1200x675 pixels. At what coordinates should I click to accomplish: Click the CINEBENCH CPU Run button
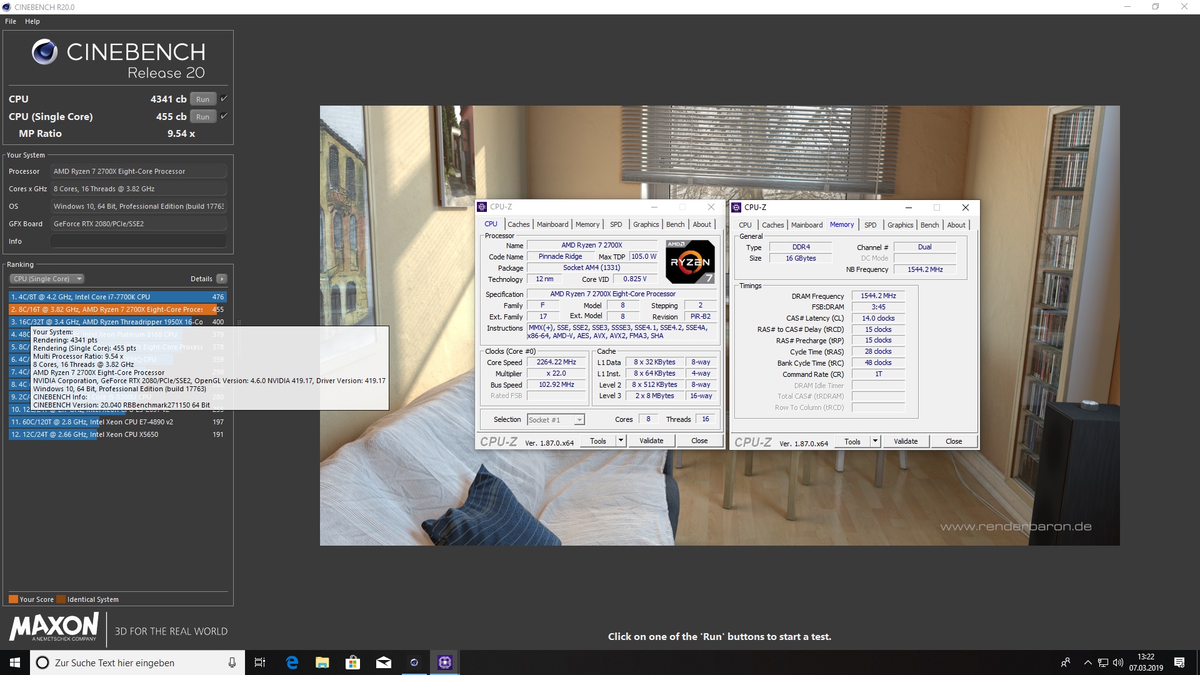click(x=202, y=99)
